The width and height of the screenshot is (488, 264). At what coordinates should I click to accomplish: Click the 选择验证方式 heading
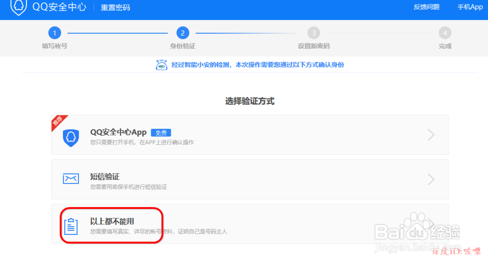pos(249,101)
